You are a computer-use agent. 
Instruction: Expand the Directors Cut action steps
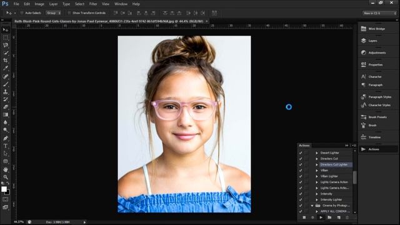317,159
